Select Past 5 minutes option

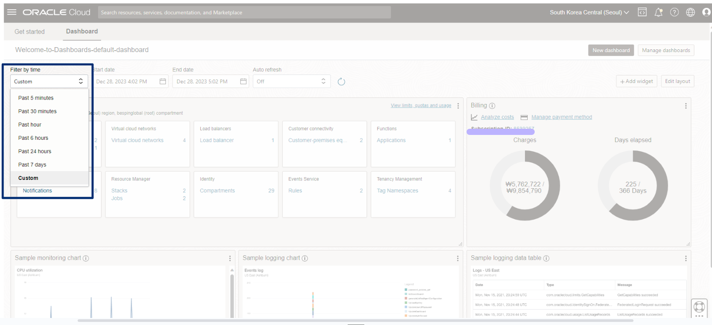(x=49, y=98)
